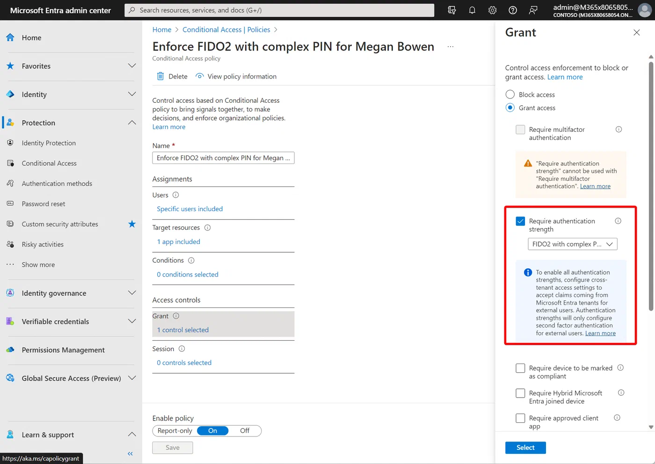This screenshot has height=464, width=655.
Task: Select the Block access radio button
Action: coord(510,94)
